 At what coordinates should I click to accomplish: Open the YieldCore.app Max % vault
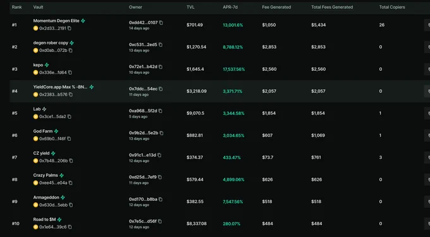coord(60,87)
